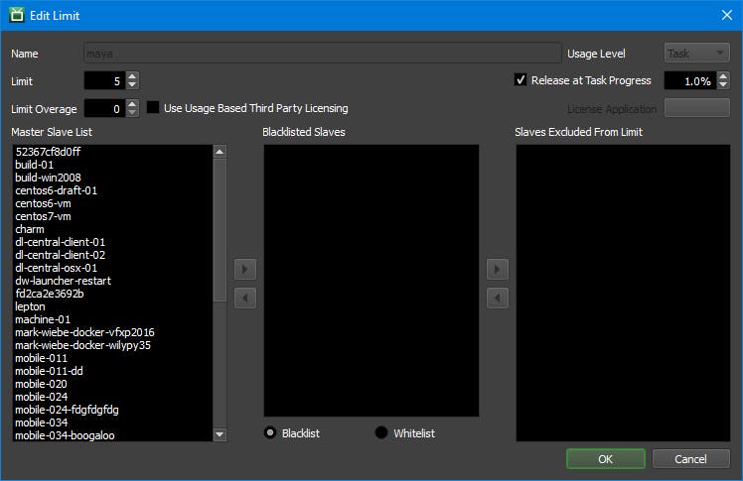
Task: Confirm changes with OK button
Action: (606, 459)
